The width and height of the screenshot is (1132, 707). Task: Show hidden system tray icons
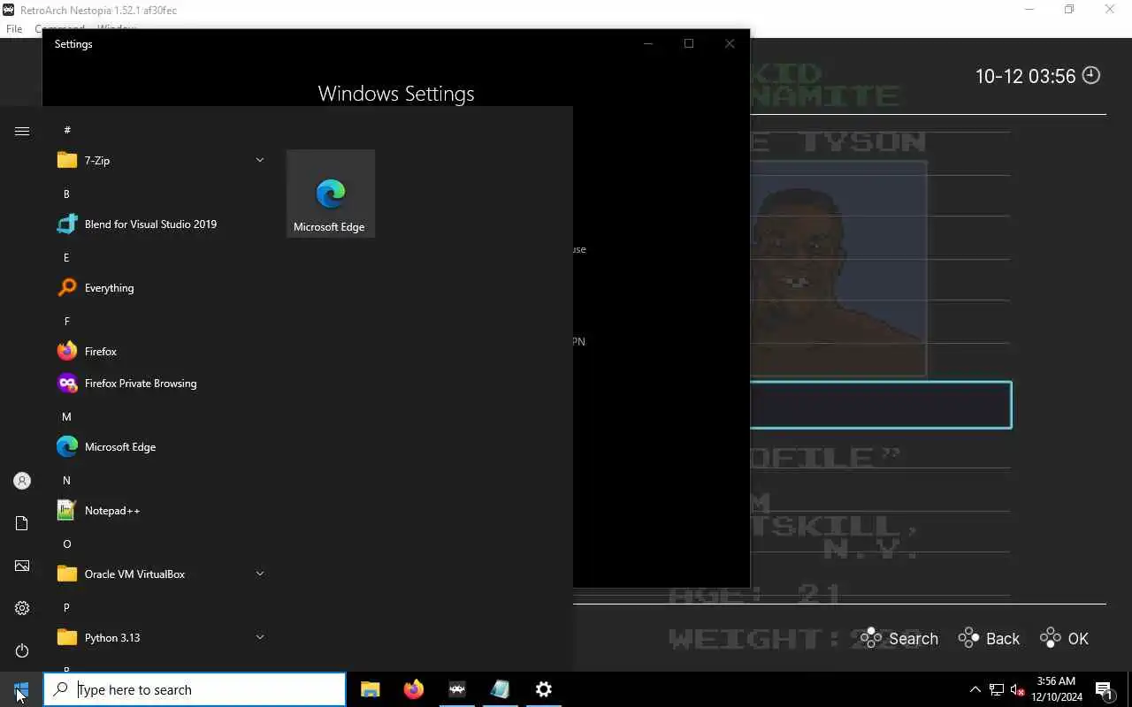975,689
